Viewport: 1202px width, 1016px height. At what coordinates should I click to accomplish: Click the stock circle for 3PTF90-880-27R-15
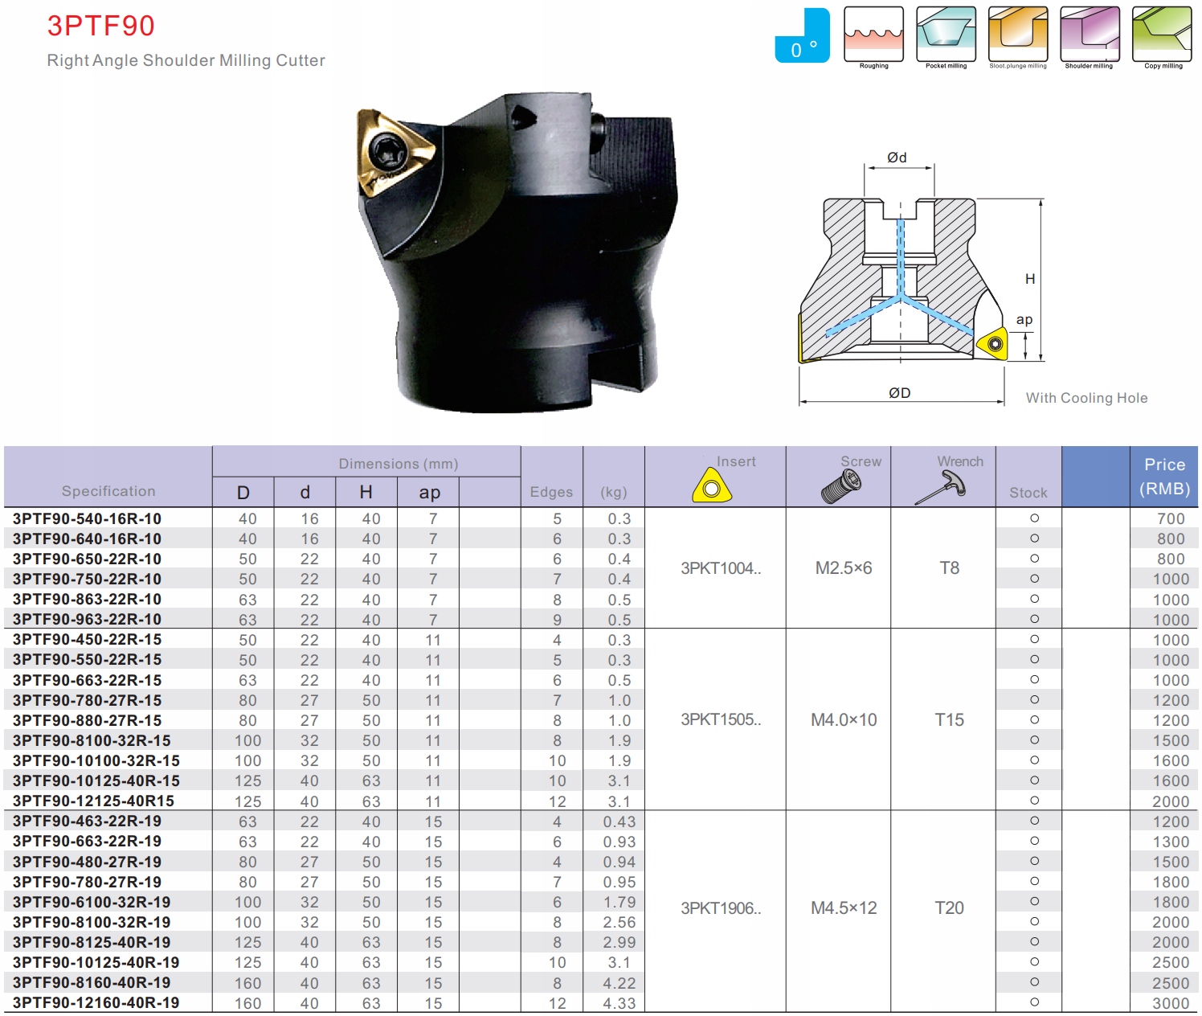pyautogui.click(x=1034, y=720)
